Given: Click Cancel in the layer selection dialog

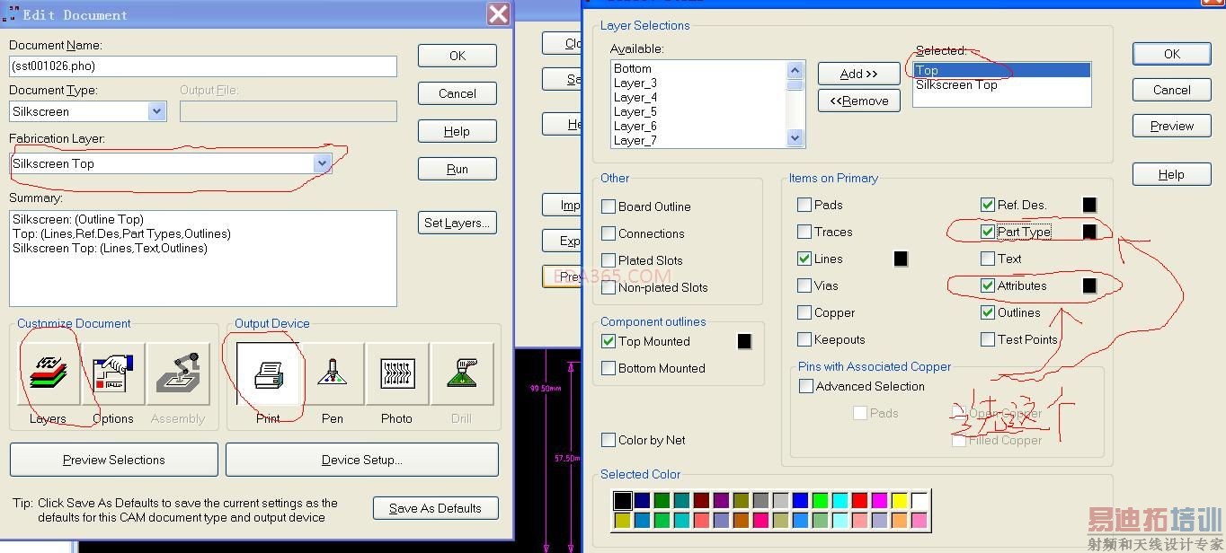Looking at the screenshot, I should point(1172,90).
